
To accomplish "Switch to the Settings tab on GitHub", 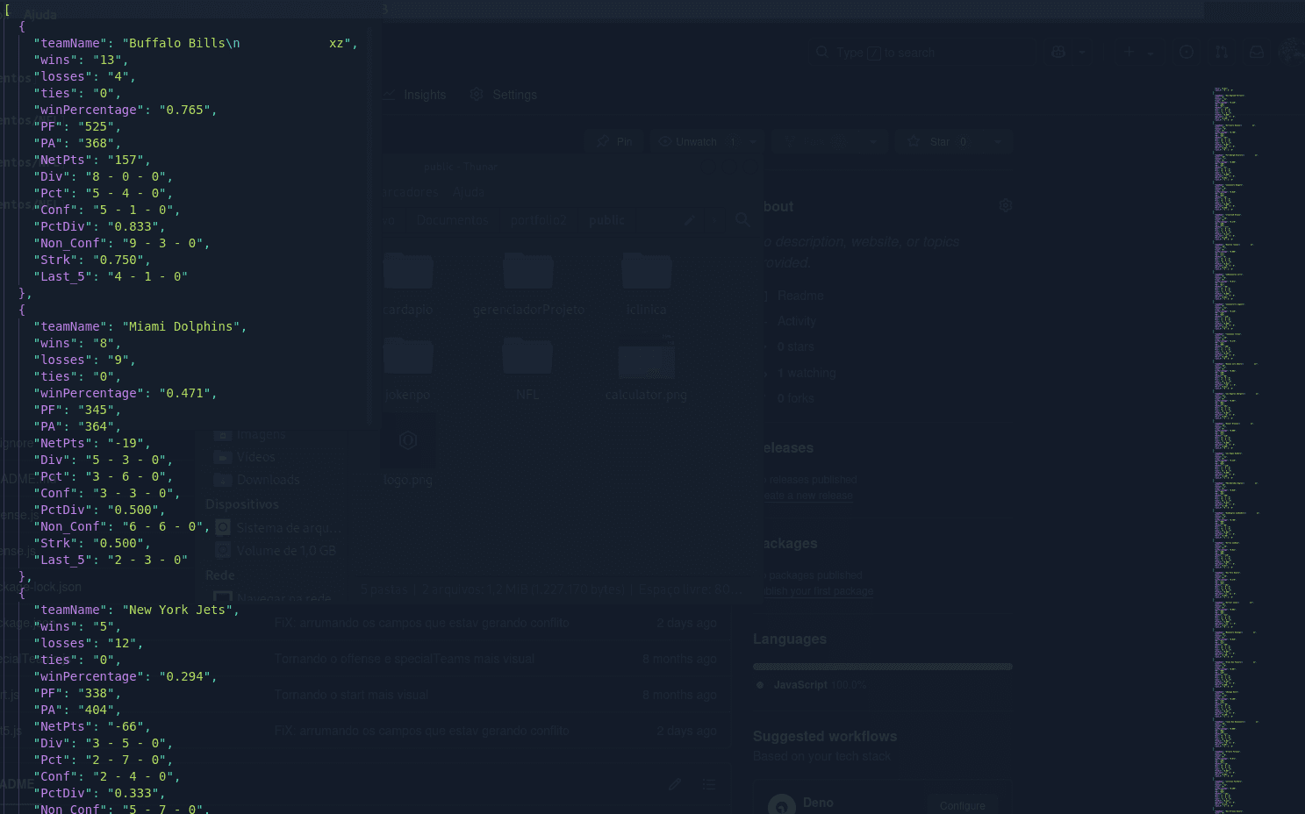I will point(504,95).
